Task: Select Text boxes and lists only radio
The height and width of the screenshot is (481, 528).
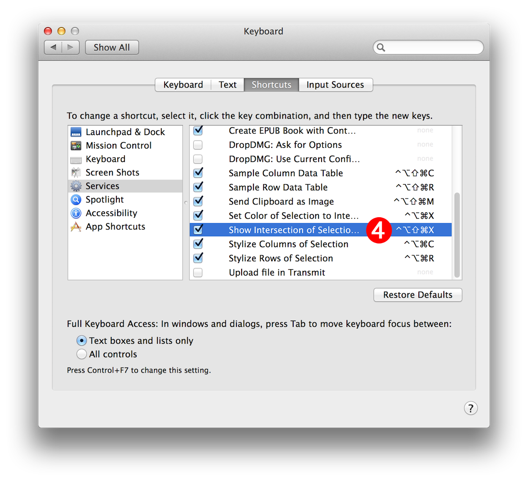Action: [x=82, y=341]
